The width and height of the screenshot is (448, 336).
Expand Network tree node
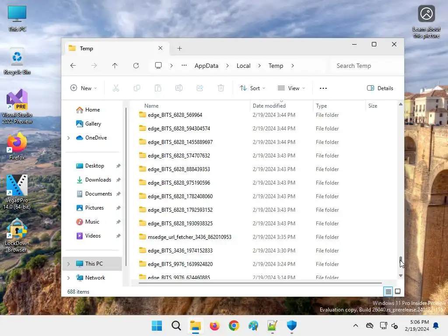pos(69,278)
